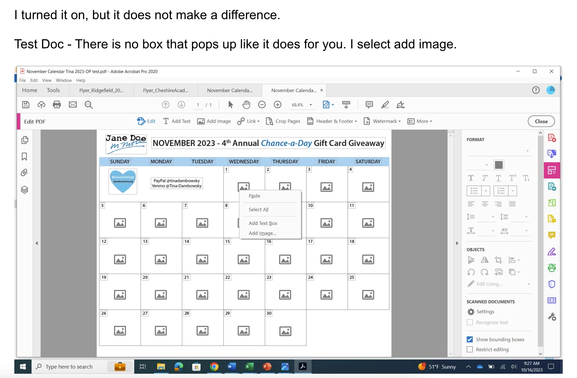Choose Add Image... from the context menu
Viewport: 577px width, 378px height.
(262, 233)
